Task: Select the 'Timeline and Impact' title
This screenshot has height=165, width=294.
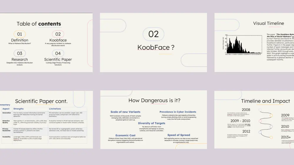Action: pos(265,101)
